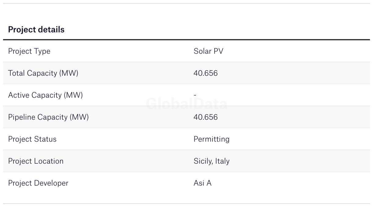Click the Solar PV value
Screen dimensions: 373x207
click(209, 51)
